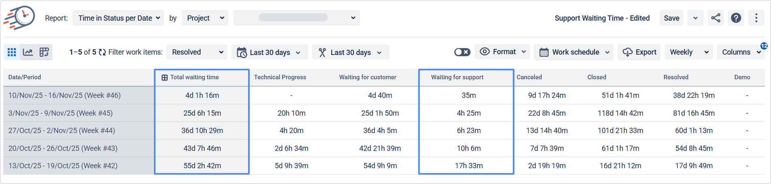Open the Columns selector dropdown

[741, 52]
